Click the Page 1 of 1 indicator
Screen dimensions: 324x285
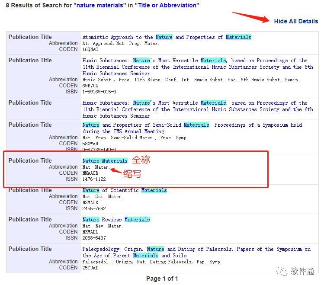[x=162, y=279]
